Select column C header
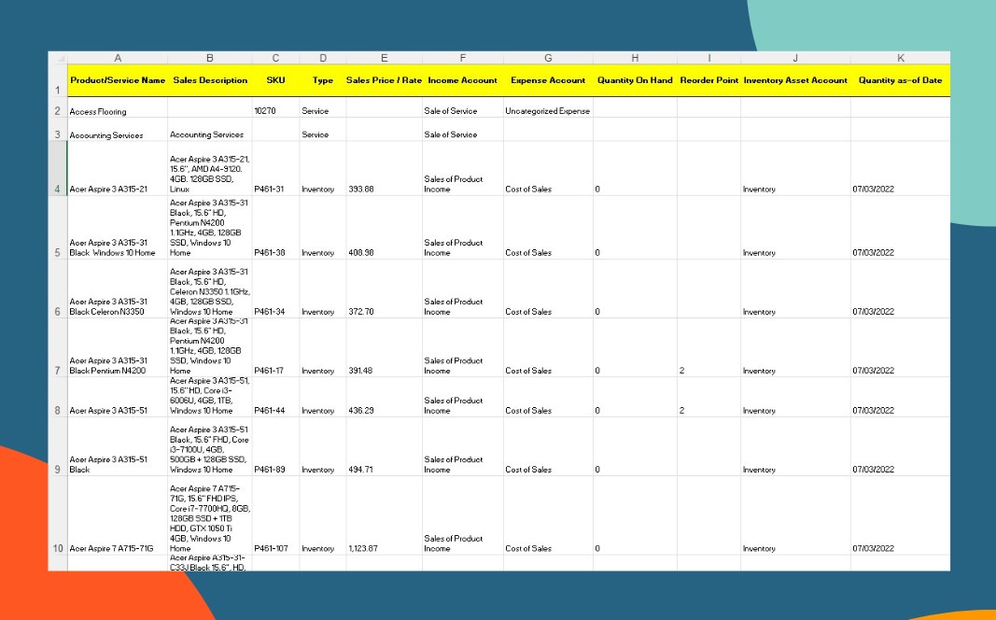996x620 pixels. click(275, 58)
